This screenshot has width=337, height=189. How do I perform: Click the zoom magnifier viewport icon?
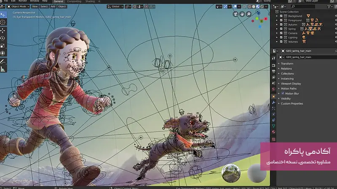click(x=249, y=14)
